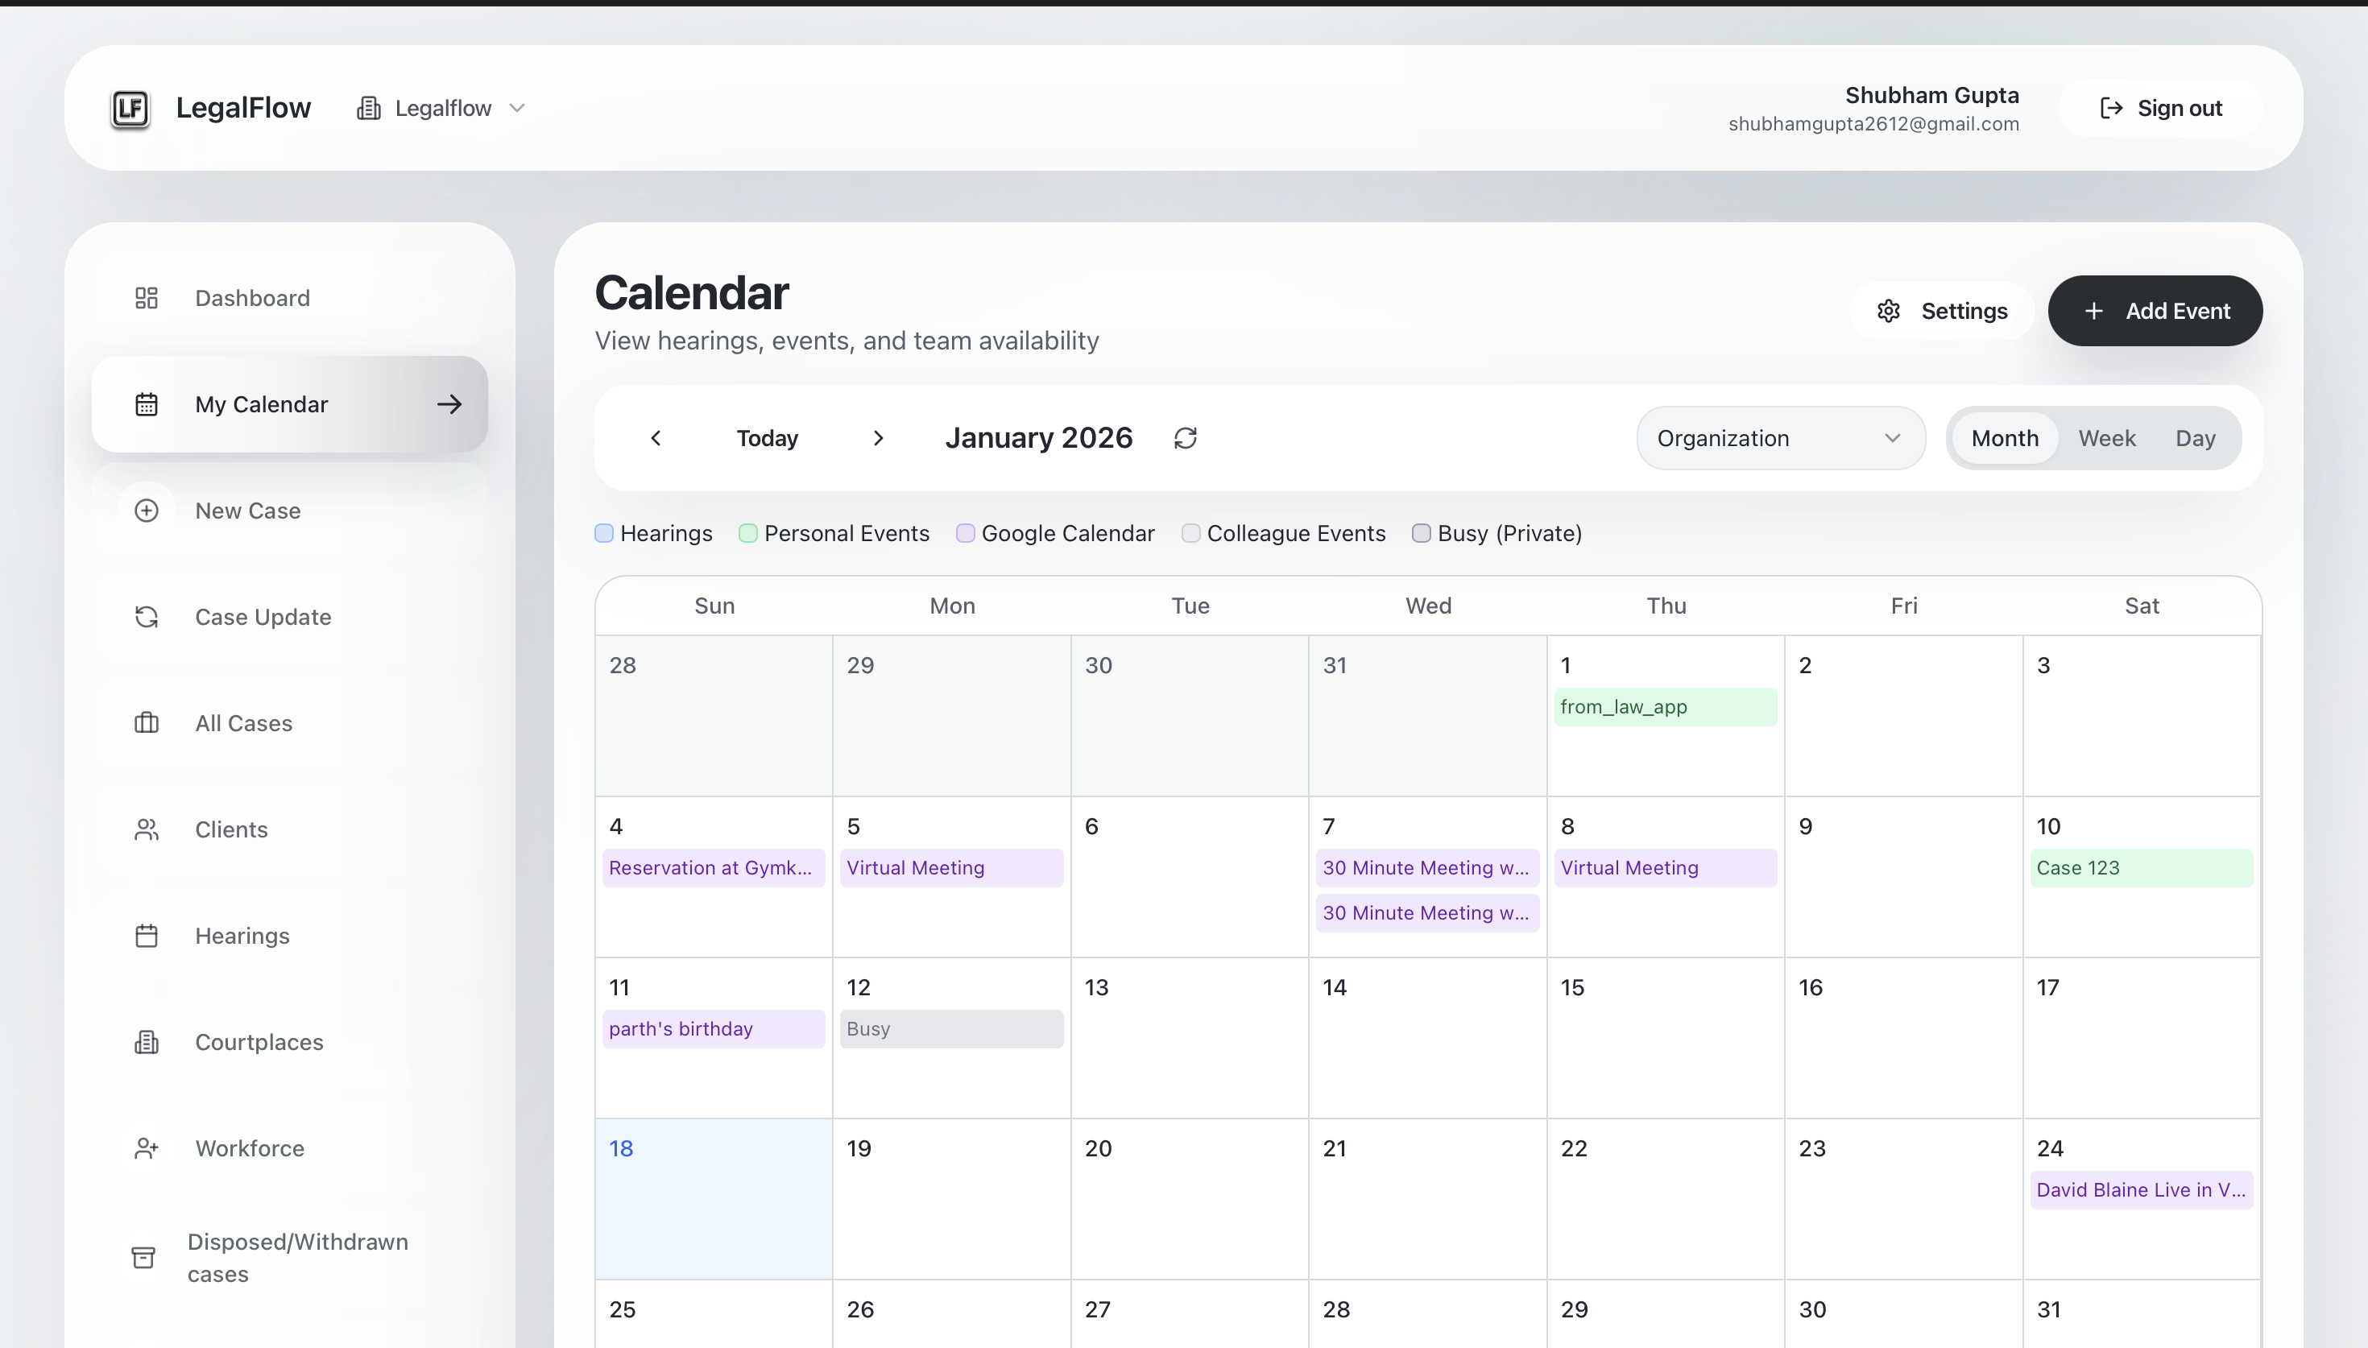Open the Dashboard from the sidebar
This screenshot has height=1348, width=2368.
point(147,298)
